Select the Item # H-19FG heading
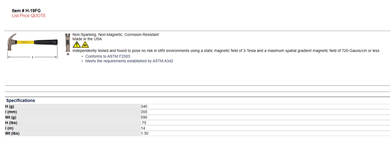Image resolution: width=390 pixels, height=142 pixels. click(x=26, y=11)
